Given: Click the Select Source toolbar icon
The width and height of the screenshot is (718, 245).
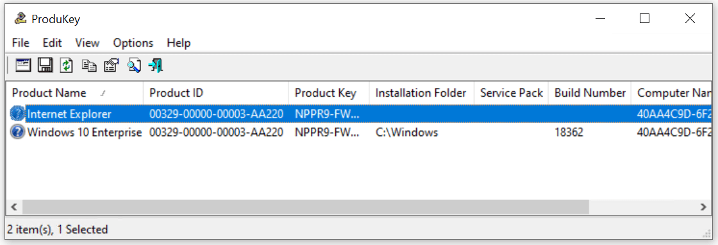Looking at the screenshot, I should tap(23, 65).
